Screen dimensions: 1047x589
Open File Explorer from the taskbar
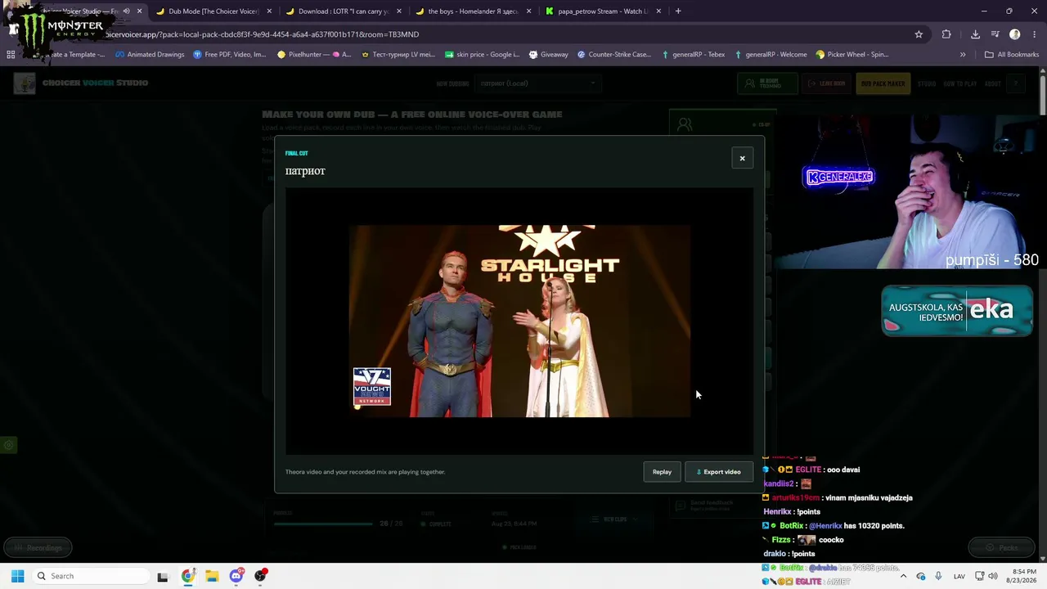pos(212,576)
